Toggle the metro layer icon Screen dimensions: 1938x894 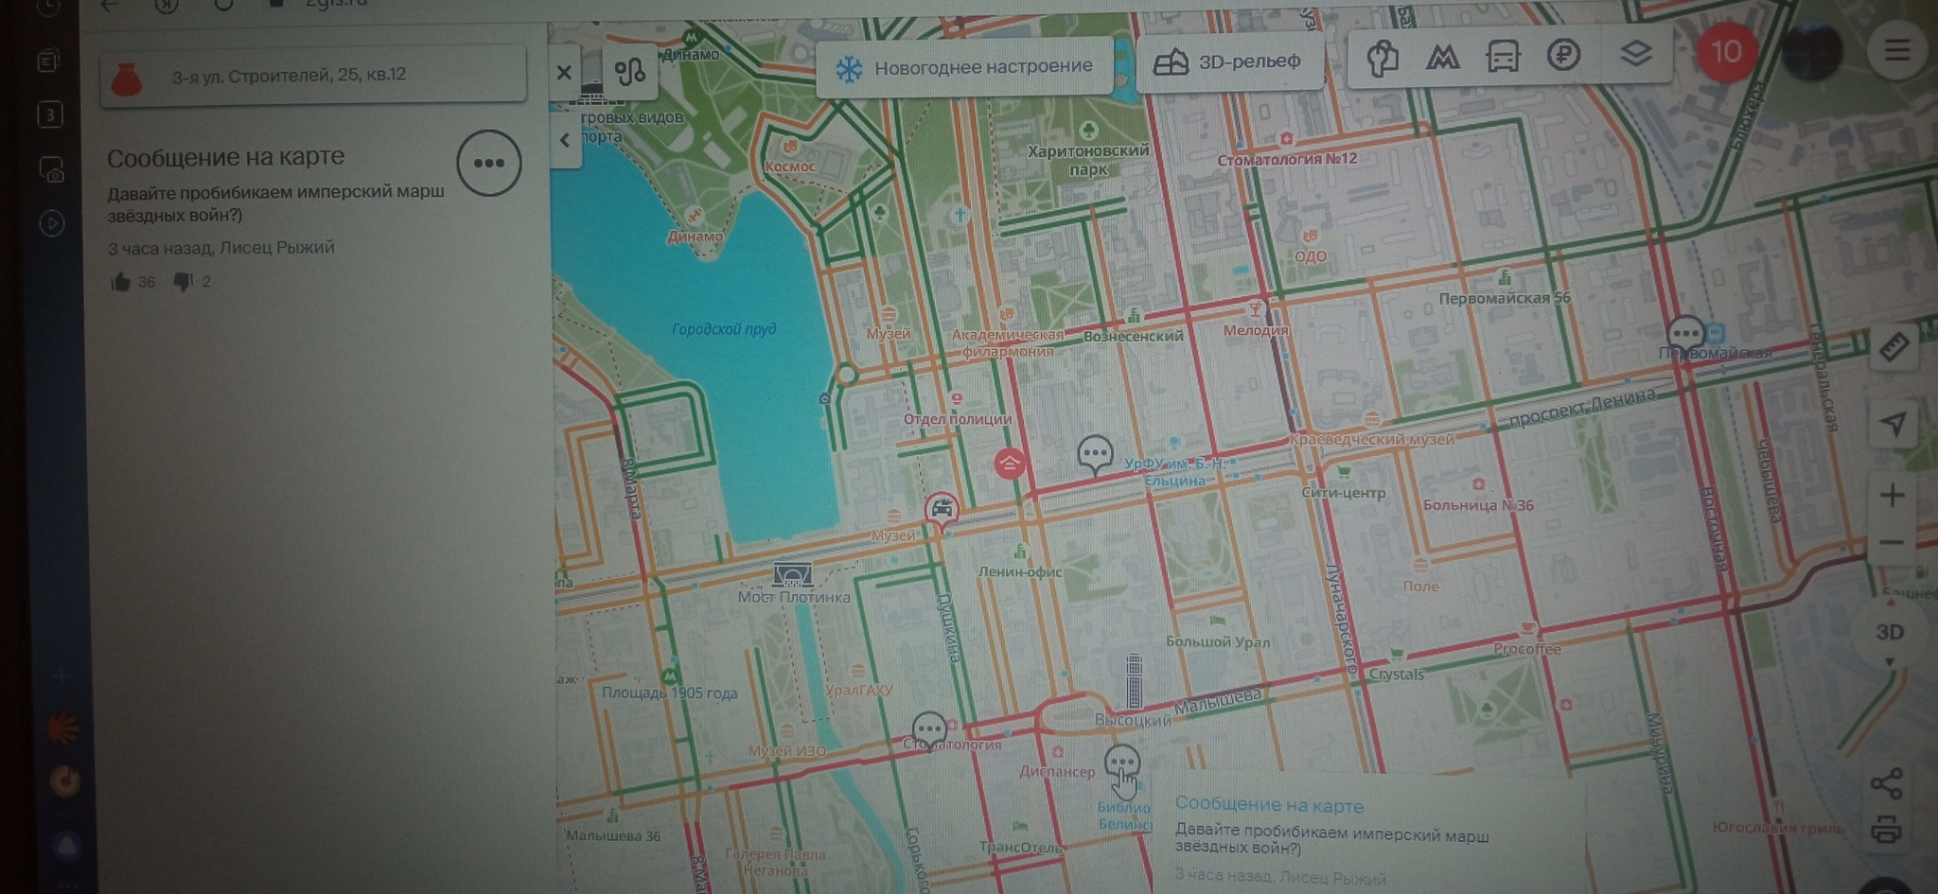tap(1441, 58)
